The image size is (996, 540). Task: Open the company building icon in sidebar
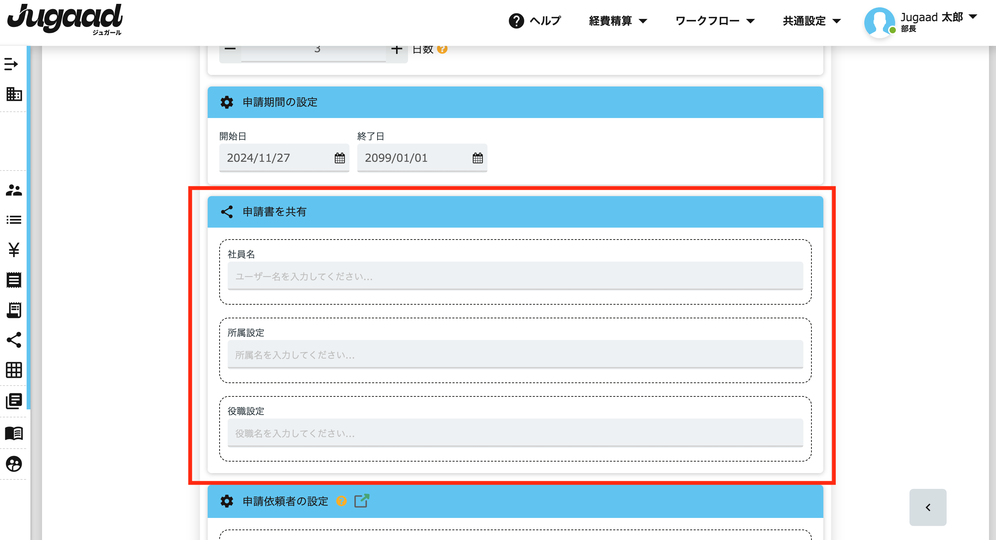click(x=14, y=94)
